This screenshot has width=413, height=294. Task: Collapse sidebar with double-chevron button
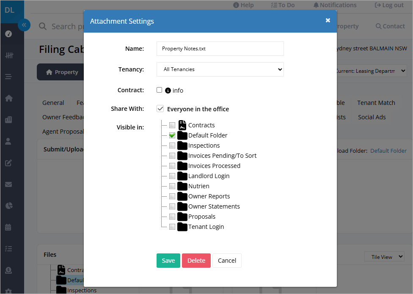(x=24, y=25)
